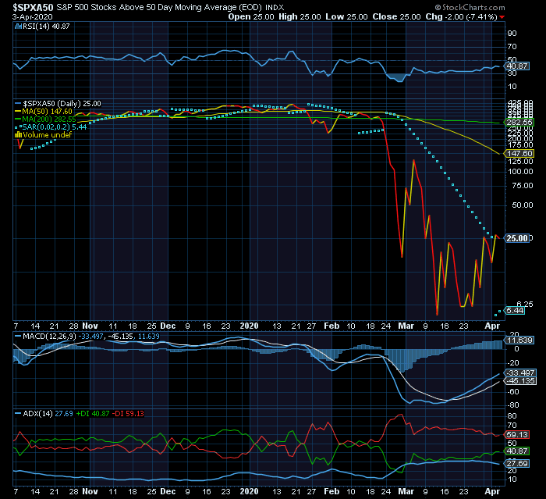Click the 27.69 blue ADX tag

click(517, 463)
